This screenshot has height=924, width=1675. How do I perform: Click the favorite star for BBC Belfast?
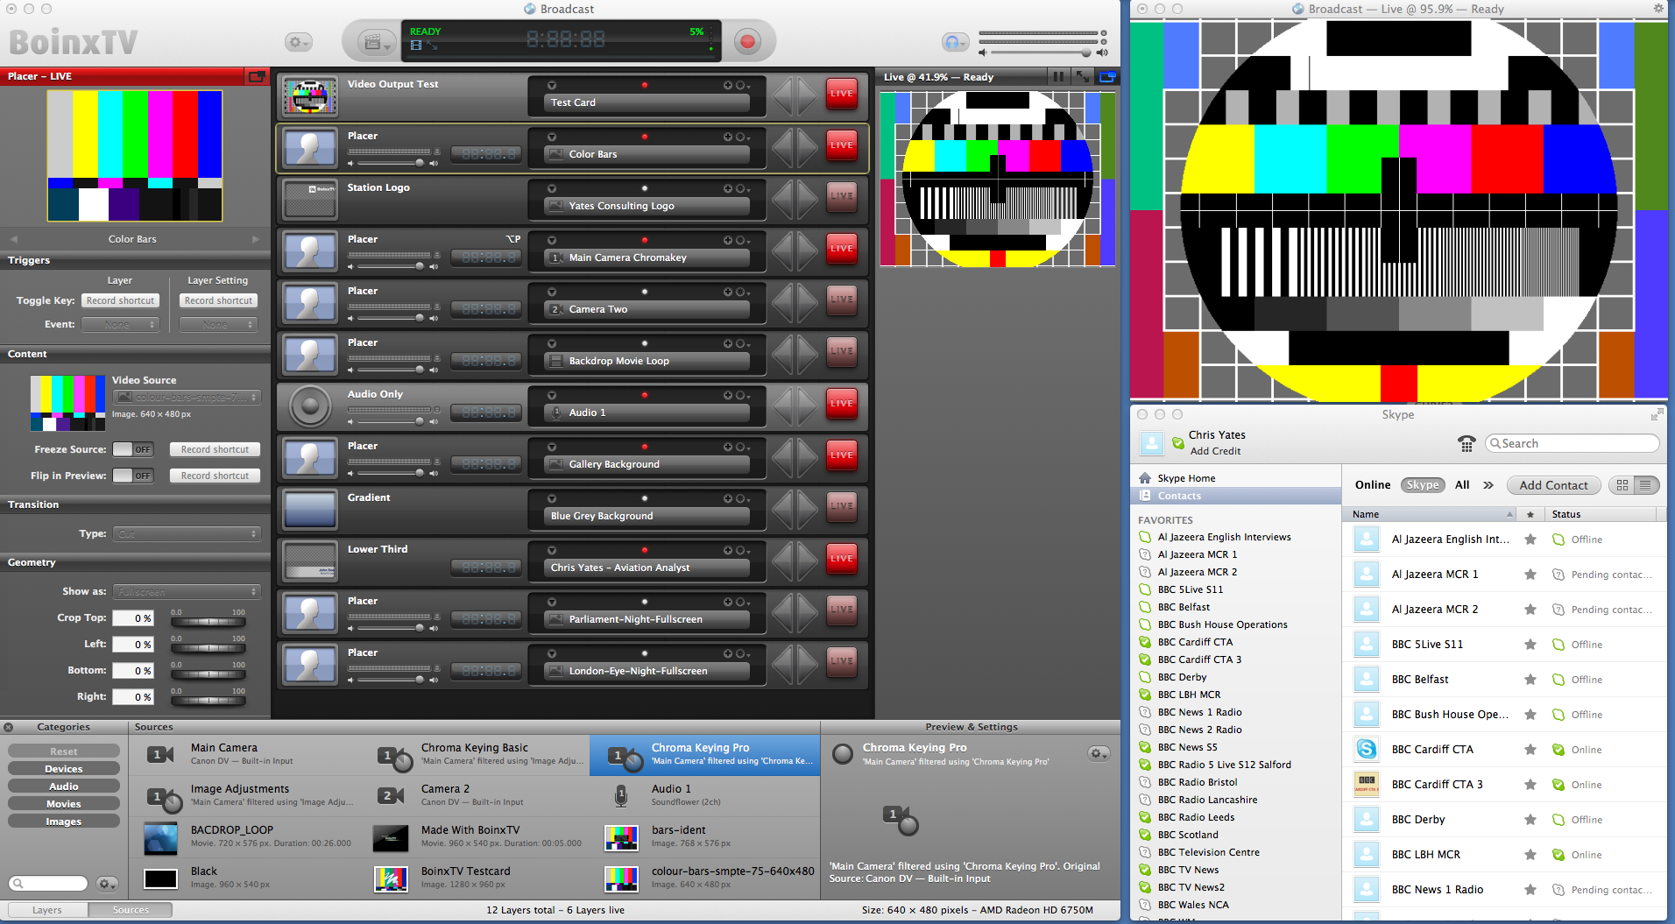[1530, 680]
